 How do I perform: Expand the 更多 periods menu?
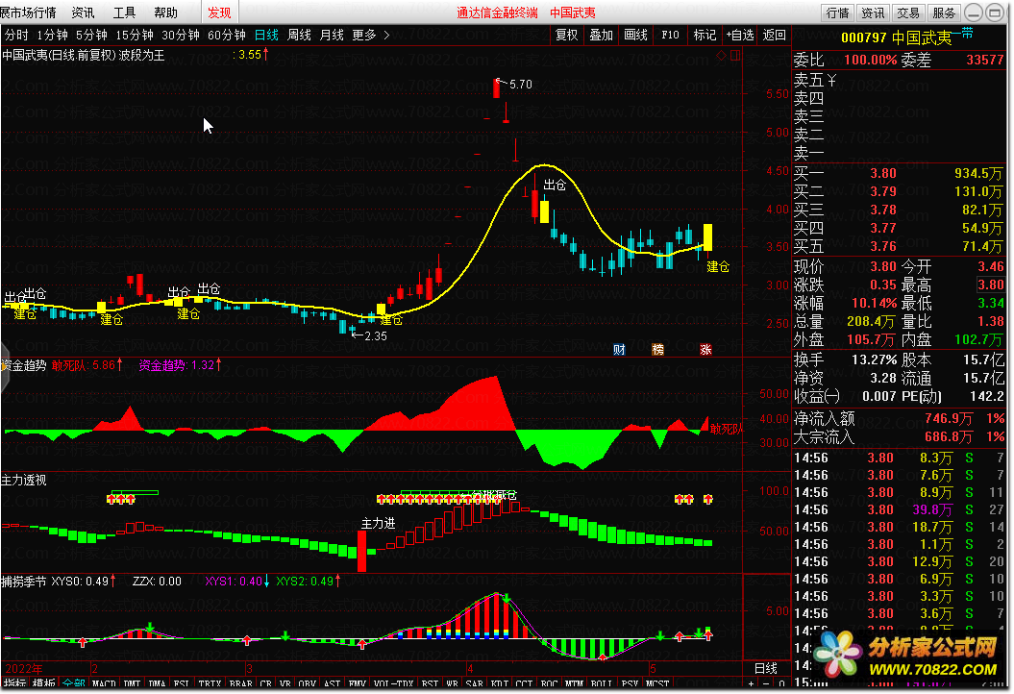coord(371,35)
